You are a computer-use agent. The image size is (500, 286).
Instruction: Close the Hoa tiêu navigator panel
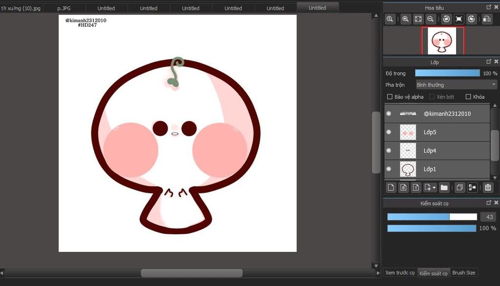[496, 7]
